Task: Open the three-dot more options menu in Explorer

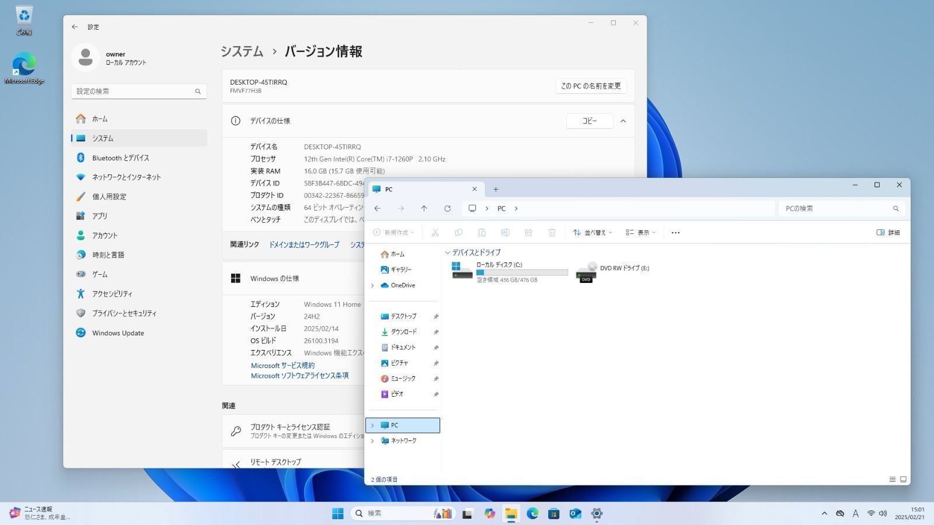Action: click(675, 232)
